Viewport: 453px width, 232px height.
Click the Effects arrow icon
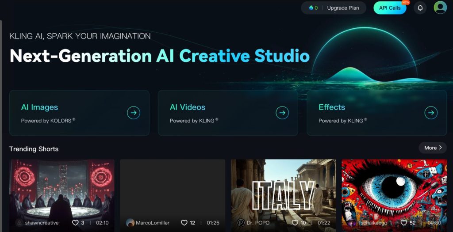[431, 113]
